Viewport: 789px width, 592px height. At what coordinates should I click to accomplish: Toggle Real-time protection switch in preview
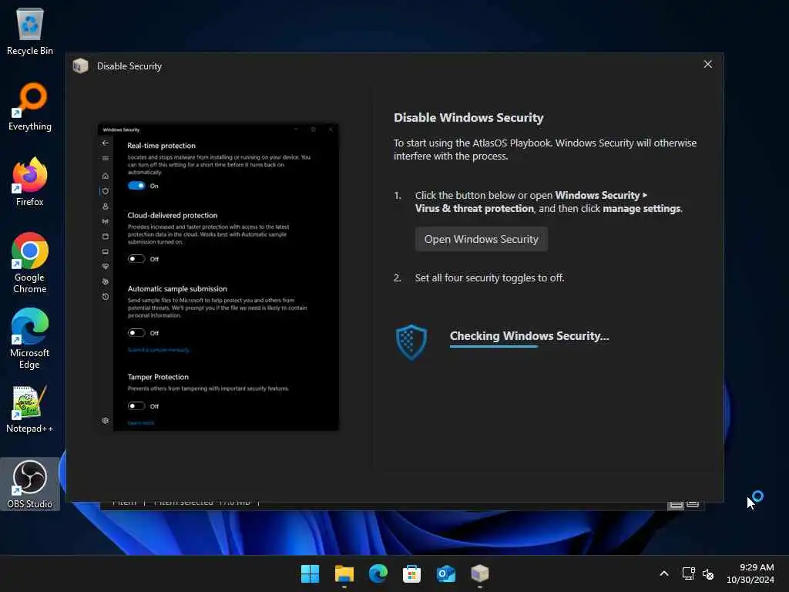(136, 186)
